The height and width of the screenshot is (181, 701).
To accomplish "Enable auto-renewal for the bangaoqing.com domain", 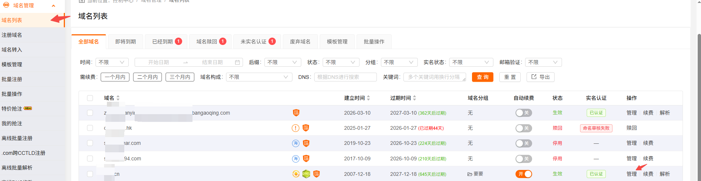I will pyautogui.click(x=524, y=113).
